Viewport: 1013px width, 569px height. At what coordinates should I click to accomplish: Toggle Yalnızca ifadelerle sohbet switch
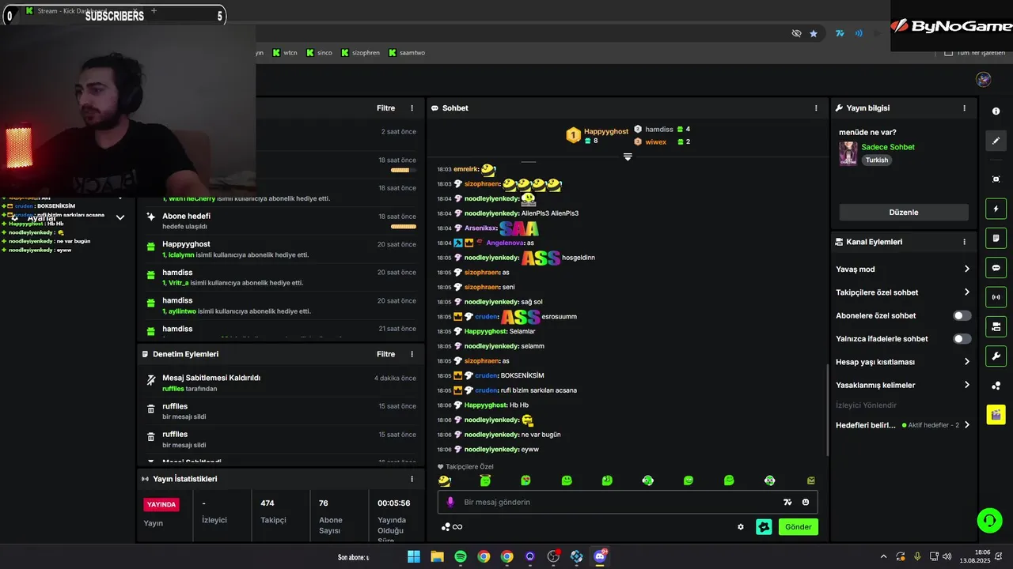tap(962, 339)
